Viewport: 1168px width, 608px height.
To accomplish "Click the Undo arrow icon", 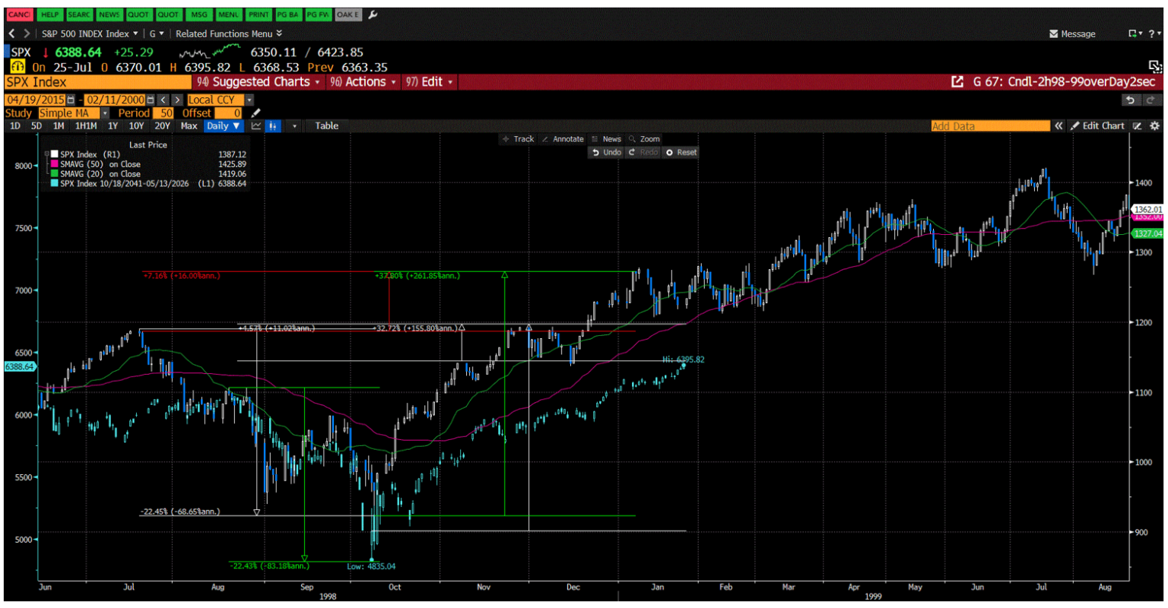I will tap(597, 152).
